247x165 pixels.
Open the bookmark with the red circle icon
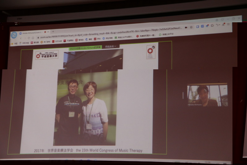146,36
